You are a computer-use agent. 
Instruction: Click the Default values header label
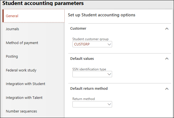[x=82, y=59]
